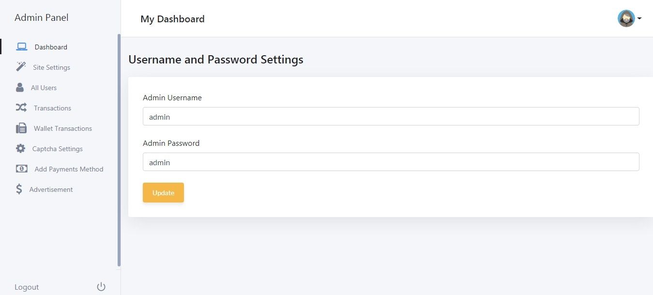Click the Site Settings magic wand icon
The width and height of the screenshot is (653, 295).
pos(21,67)
